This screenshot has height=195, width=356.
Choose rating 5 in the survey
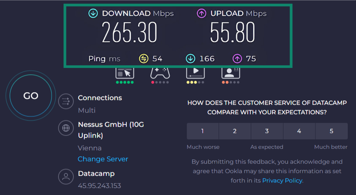tap(331, 131)
